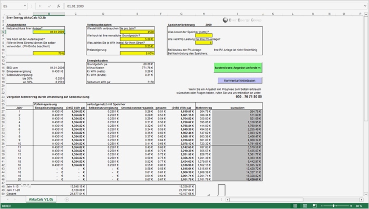Image resolution: width=369 pixels, height=209 pixels.
Task: Select the yellow Grundgebühr cell 5.00 €
Action: point(137,39)
